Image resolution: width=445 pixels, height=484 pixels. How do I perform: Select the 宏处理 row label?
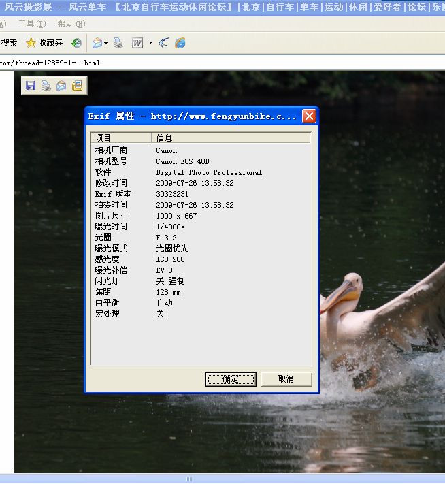tap(107, 314)
